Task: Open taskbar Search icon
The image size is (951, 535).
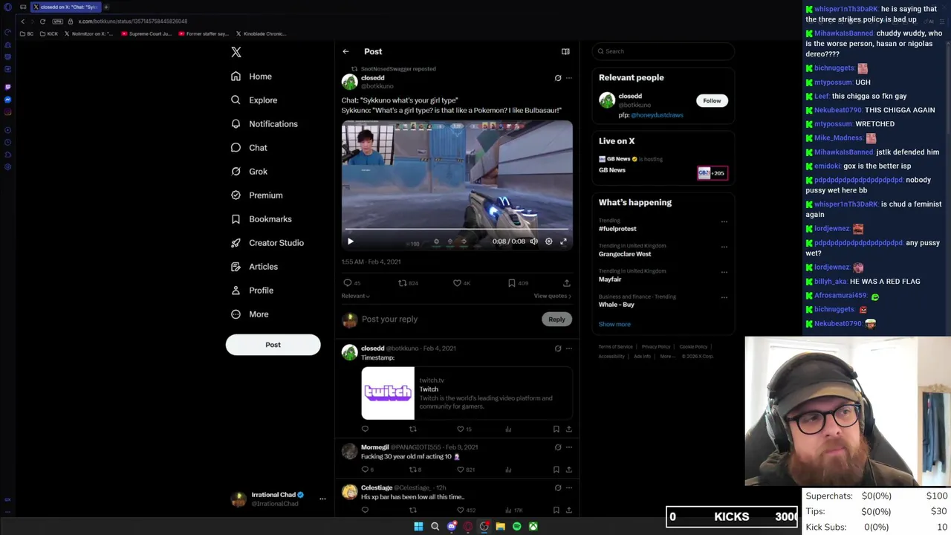Action: 435,527
